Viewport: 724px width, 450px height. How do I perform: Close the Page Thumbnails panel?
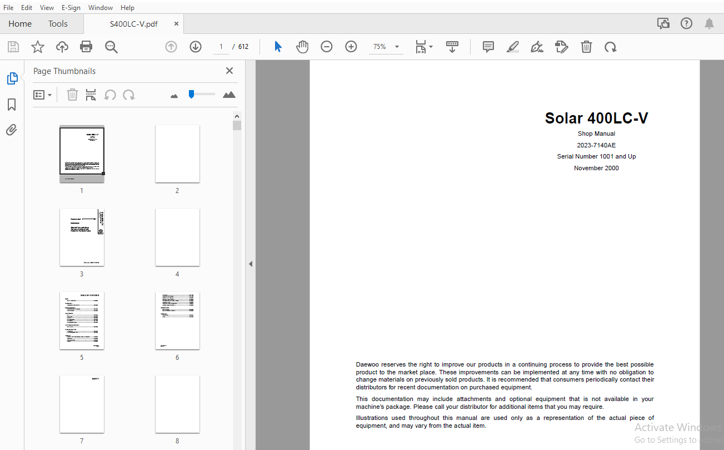229,71
